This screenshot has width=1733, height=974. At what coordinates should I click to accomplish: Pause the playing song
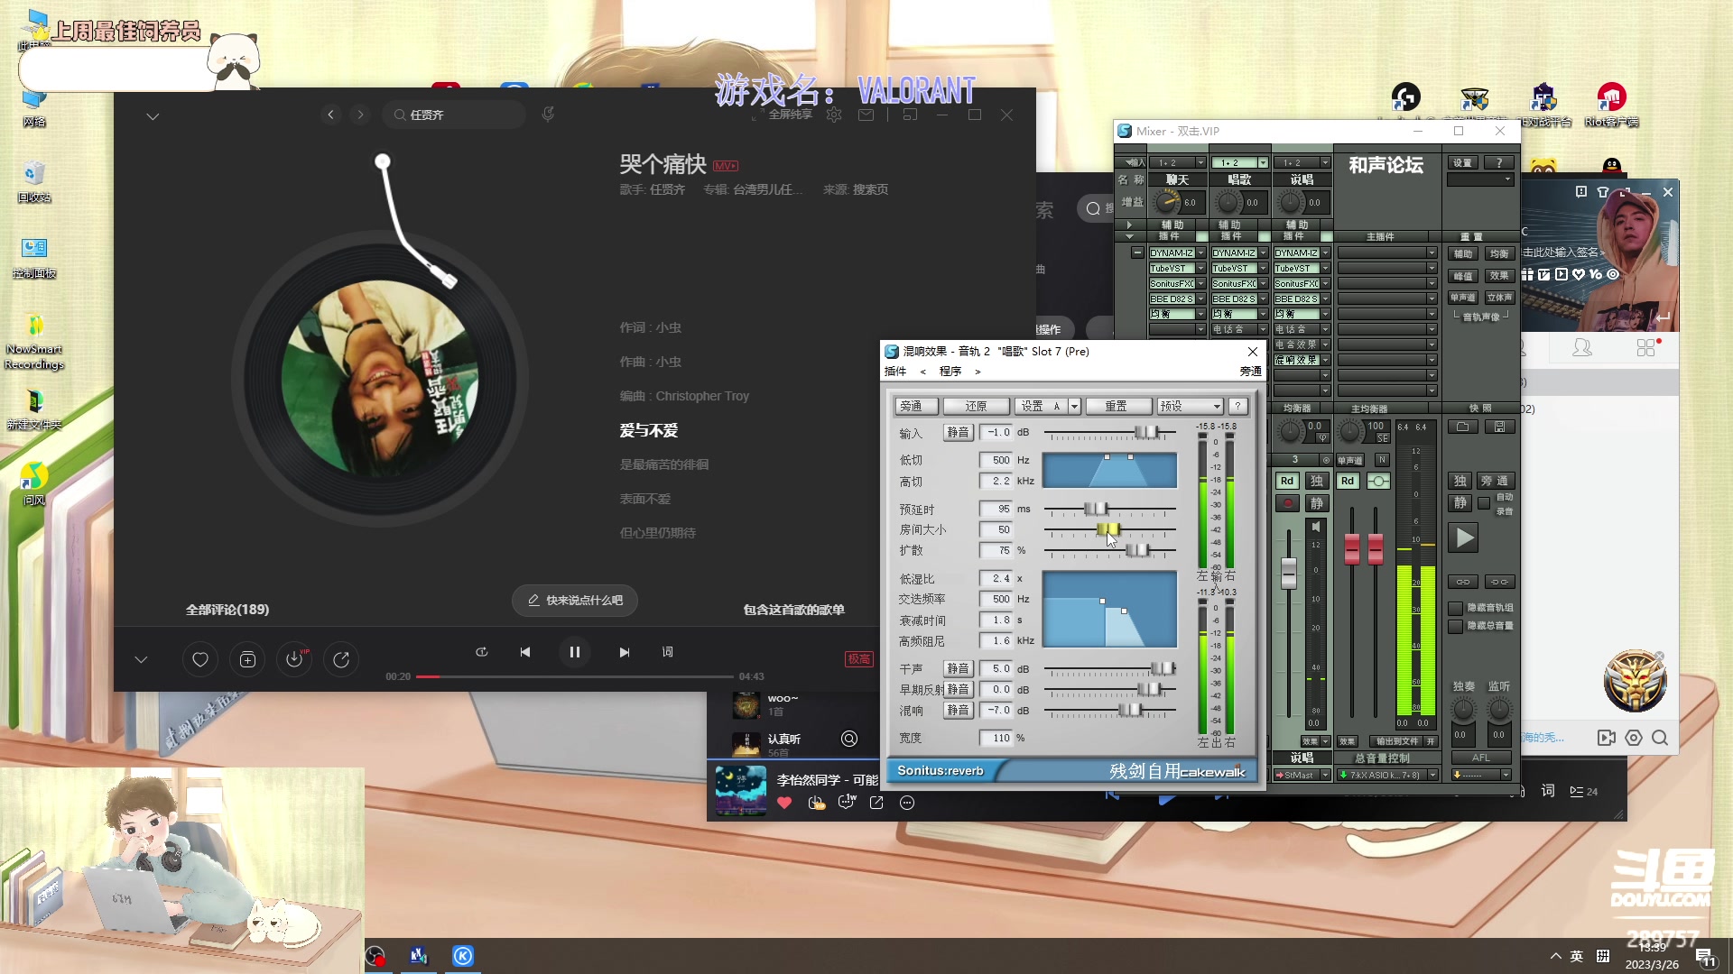[575, 651]
